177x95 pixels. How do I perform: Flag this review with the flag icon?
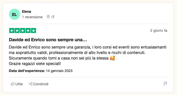(165, 84)
